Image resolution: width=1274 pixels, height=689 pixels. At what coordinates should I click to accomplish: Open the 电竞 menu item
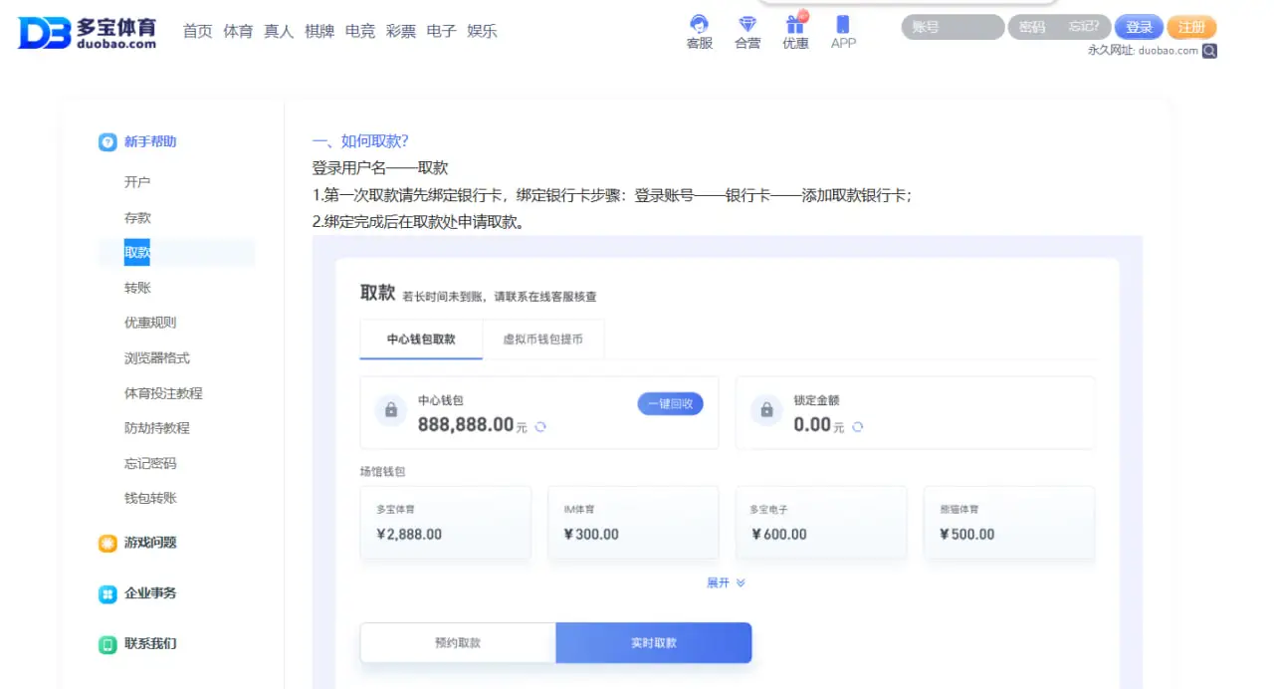coord(359,31)
